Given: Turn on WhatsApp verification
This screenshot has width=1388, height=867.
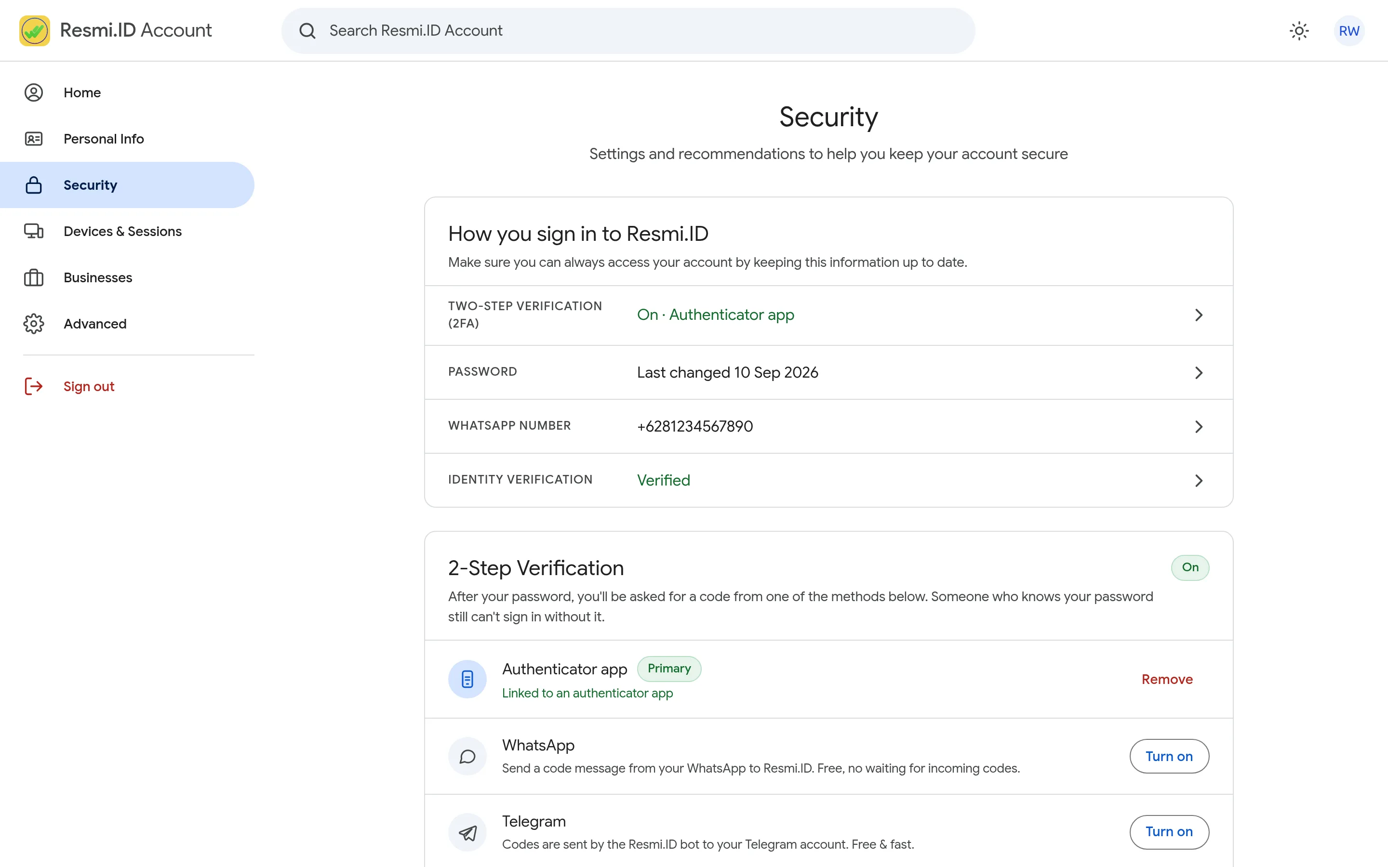Looking at the screenshot, I should pyautogui.click(x=1170, y=756).
